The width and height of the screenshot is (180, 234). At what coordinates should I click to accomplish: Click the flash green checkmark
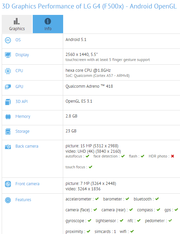[x=143, y=156]
